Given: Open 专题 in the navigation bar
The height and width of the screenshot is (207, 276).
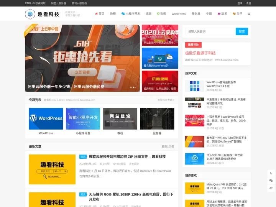Looking at the screenshot, I should coord(209,14).
